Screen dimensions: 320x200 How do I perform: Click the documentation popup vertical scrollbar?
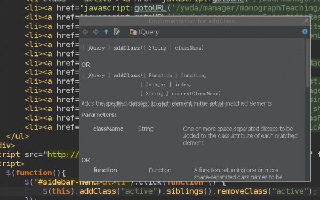(308, 63)
